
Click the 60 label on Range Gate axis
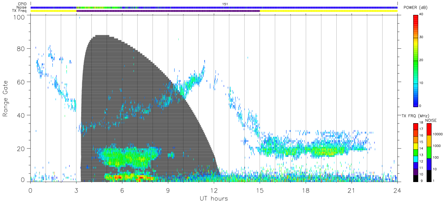click(21, 82)
